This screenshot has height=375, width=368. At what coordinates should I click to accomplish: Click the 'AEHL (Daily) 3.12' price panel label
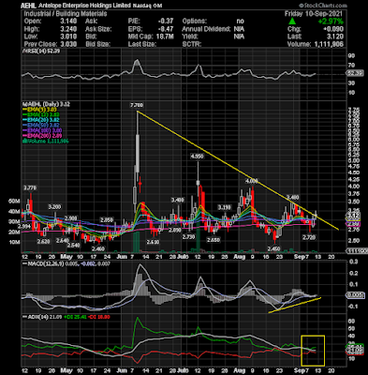coord(46,104)
